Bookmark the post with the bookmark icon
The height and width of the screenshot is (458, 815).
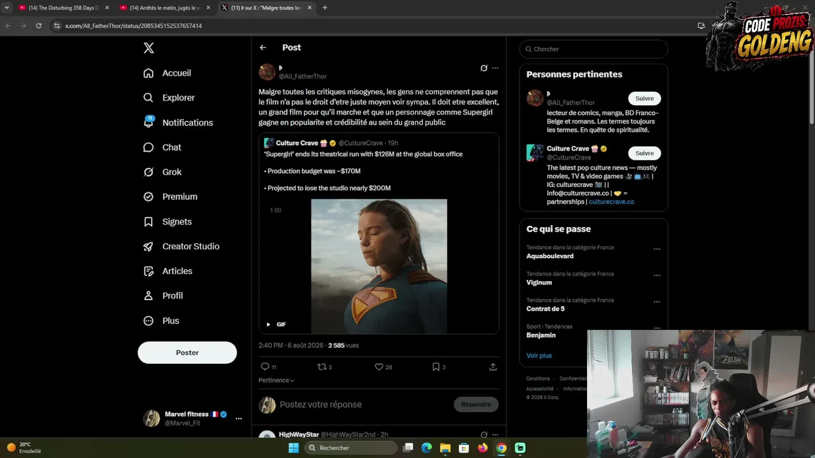point(436,367)
